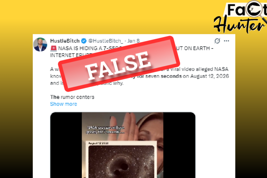Click 'The rumor centers' text line
This screenshot has height=178, width=267.
click(x=72, y=97)
